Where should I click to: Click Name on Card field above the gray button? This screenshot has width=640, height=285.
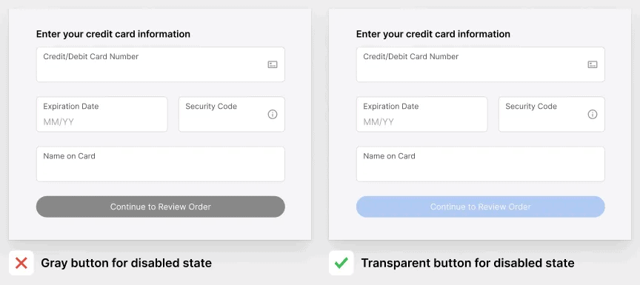coord(161,164)
